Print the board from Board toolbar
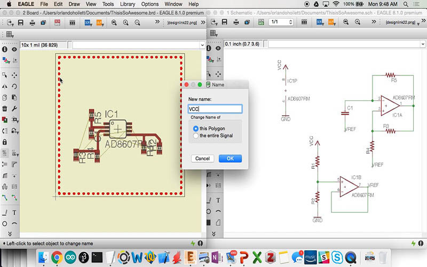Screen dimensions: 427x267 tap(32, 22)
